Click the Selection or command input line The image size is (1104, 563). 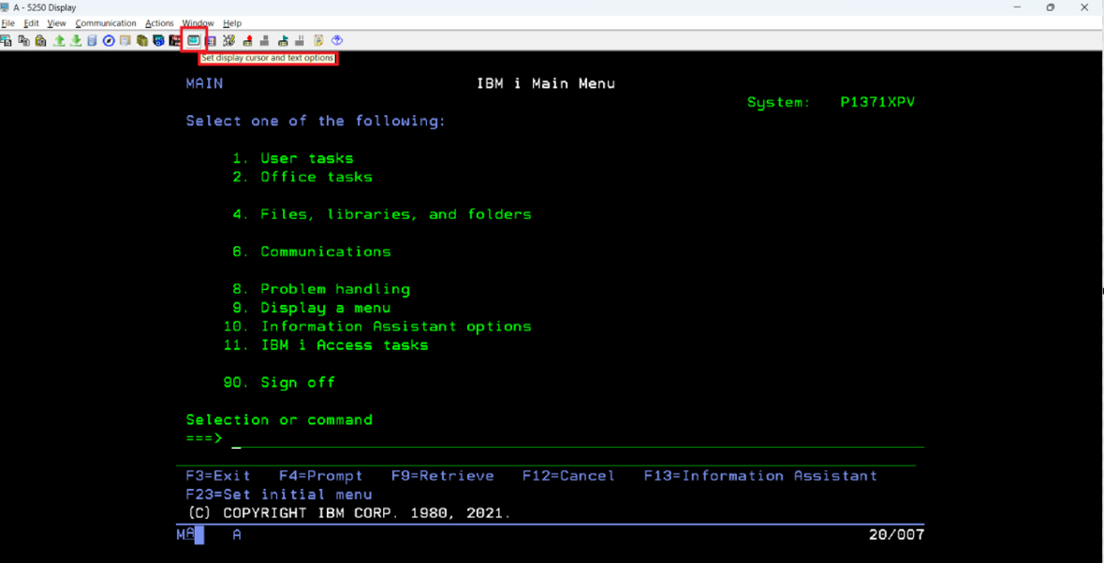coord(578,440)
